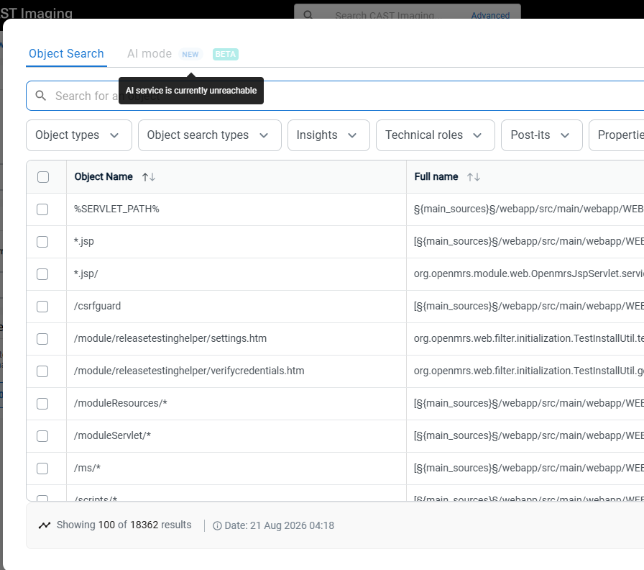The height and width of the screenshot is (570, 644).
Task: Expand the Insights filter dropdown
Action: (x=328, y=135)
